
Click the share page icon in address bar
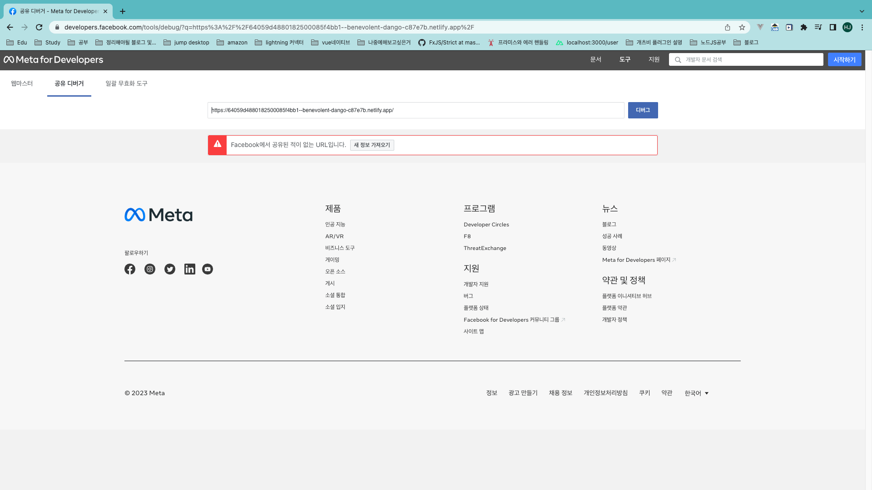pos(728,27)
